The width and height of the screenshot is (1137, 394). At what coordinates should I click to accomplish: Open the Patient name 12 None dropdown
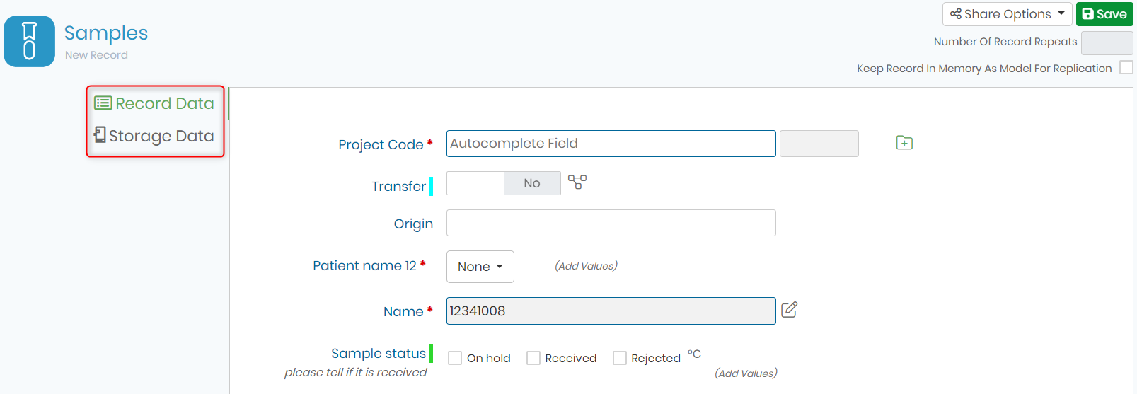click(480, 267)
